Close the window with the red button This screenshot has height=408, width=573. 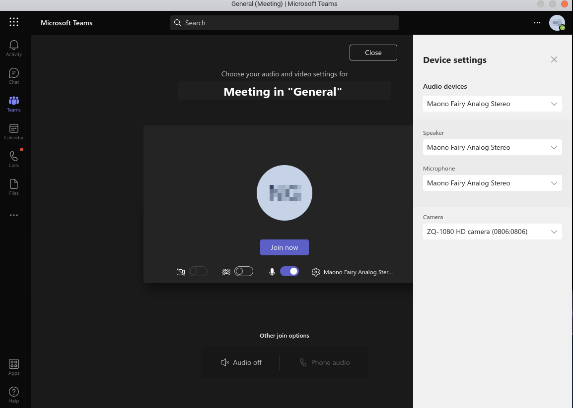565,4
